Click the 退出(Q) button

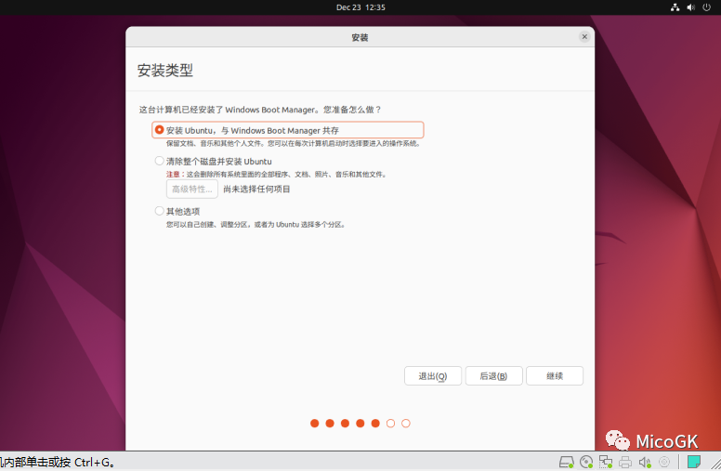pyautogui.click(x=433, y=376)
